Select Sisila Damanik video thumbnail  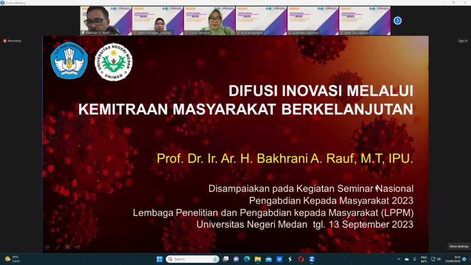pyautogui.click(x=209, y=21)
